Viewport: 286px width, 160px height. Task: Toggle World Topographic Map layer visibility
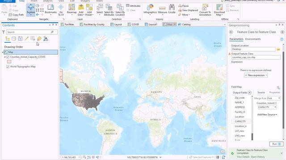point(8,67)
